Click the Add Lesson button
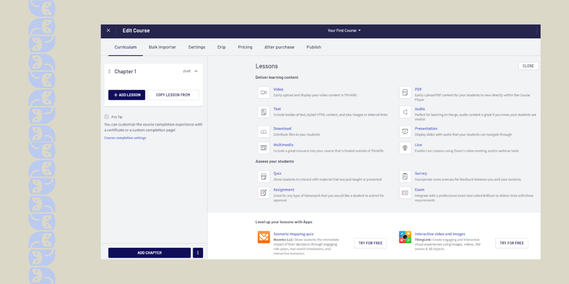The image size is (569, 284). [x=127, y=95]
